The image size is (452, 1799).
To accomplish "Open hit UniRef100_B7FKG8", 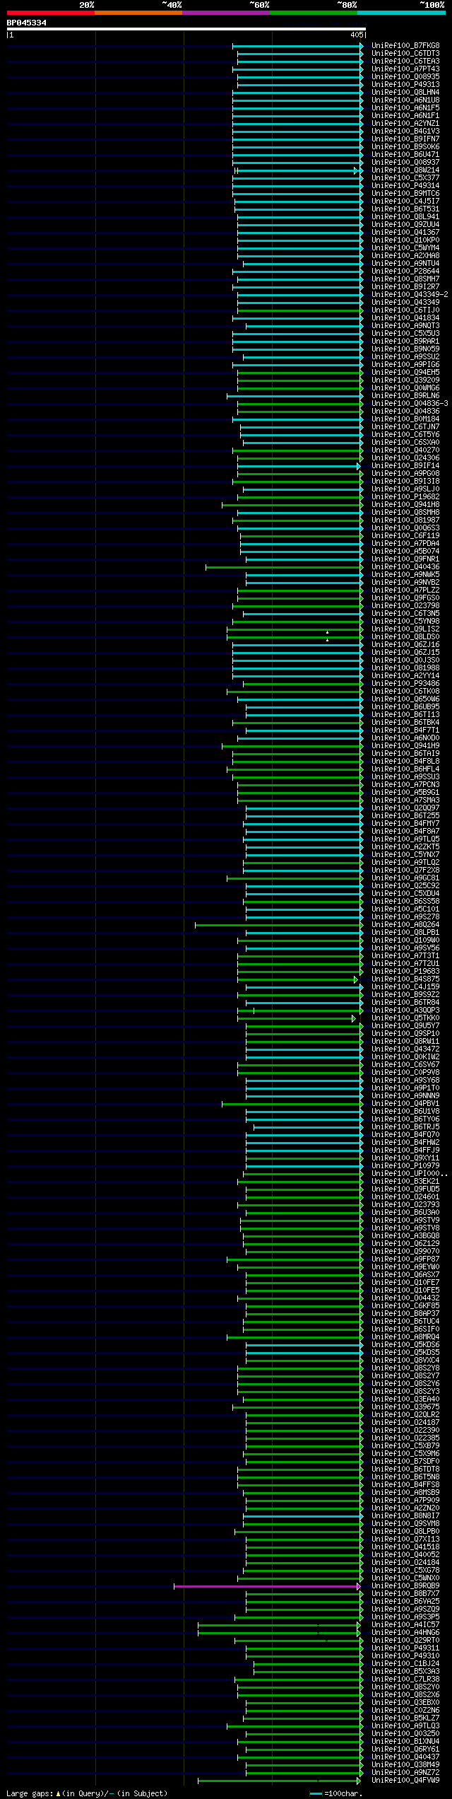I will coord(405,46).
